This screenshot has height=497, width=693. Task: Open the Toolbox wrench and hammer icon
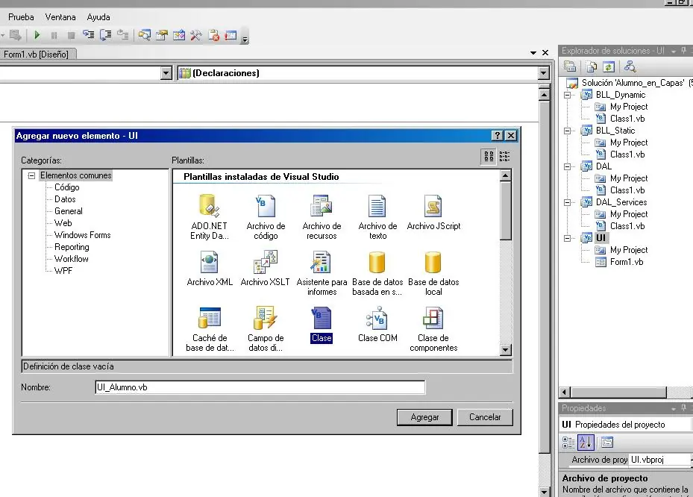pyautogui.click(x=195, y=35)
